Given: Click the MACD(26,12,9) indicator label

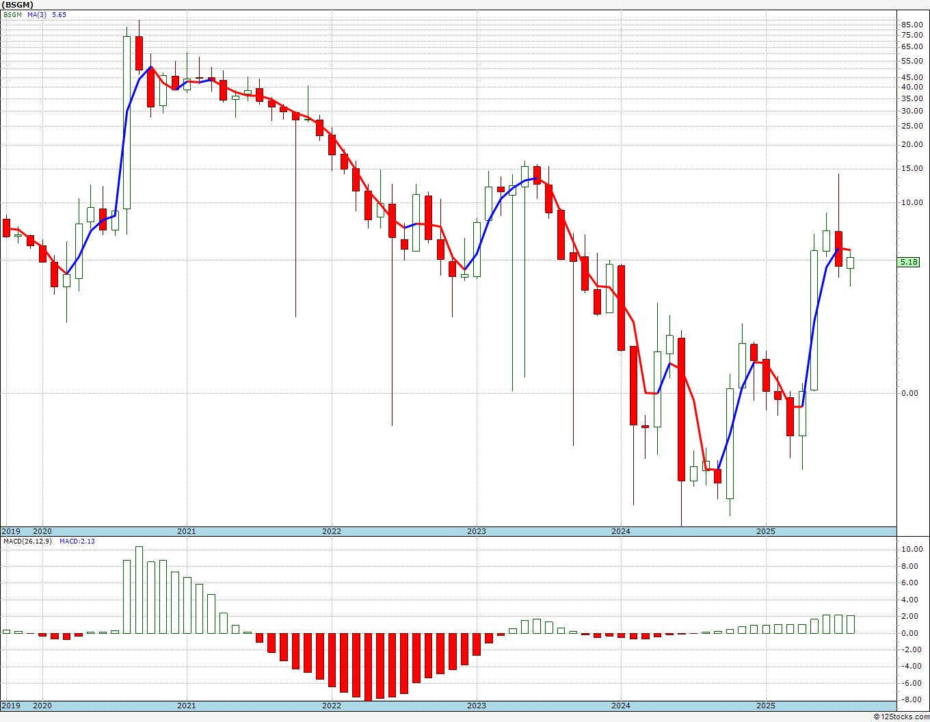Looking at the screenshot, I should click(x=27, y=541).
